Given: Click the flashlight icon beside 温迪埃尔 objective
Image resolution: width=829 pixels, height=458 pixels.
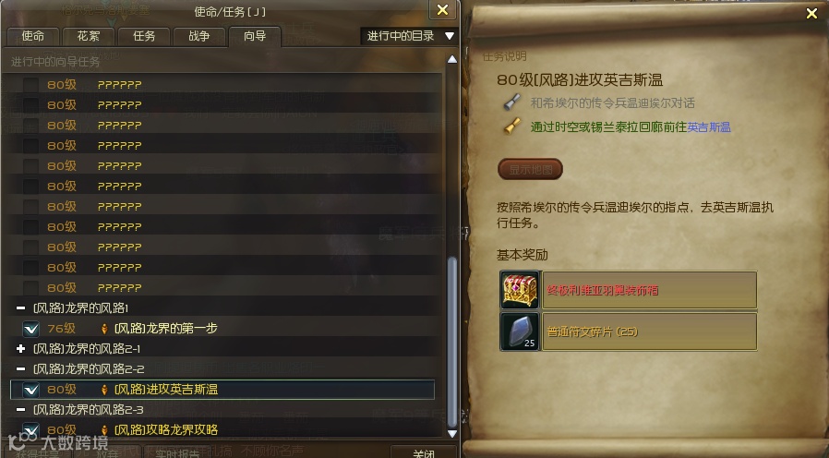Looking at the screenshot, I should click(511, 102).
